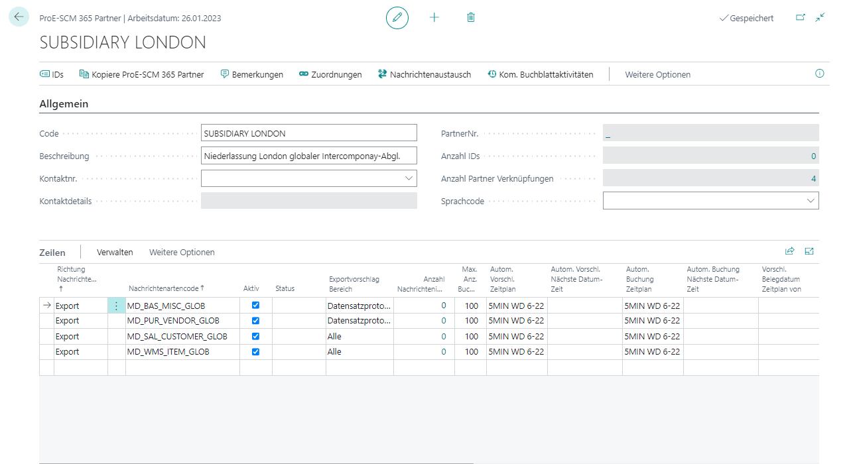Open Zuordnungen
Viewport: 849px width, 464px height.
pyautogui.click(x=330, y=74)
